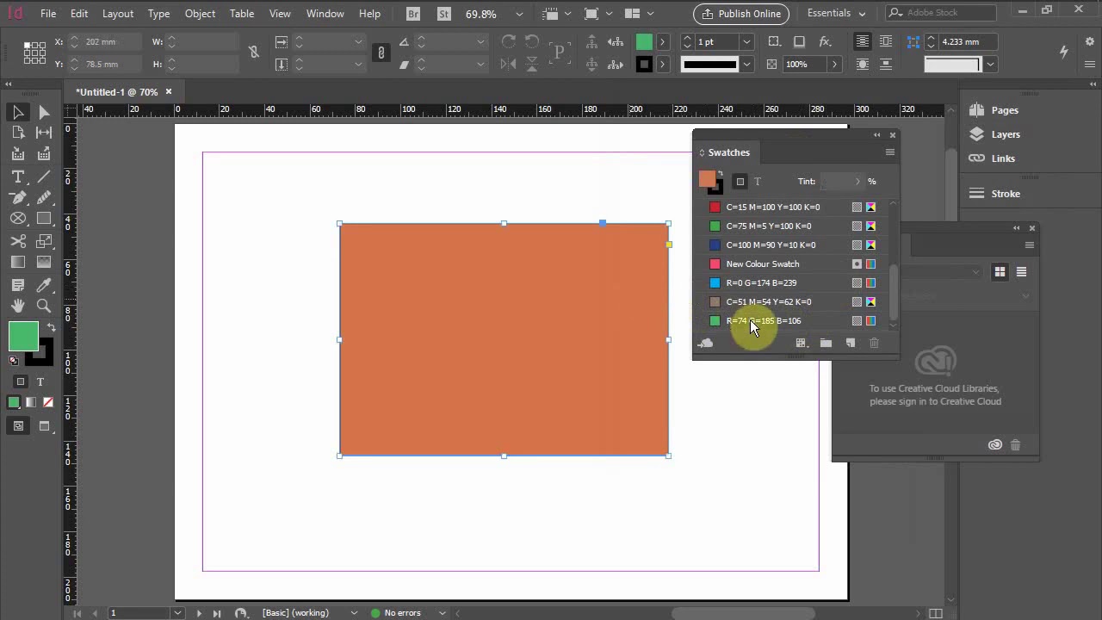Open the Type menu
The height and width of the screenshot is (620, 1102).
[158, 14]
